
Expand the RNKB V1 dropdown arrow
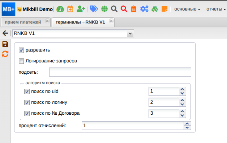(130, 33)
